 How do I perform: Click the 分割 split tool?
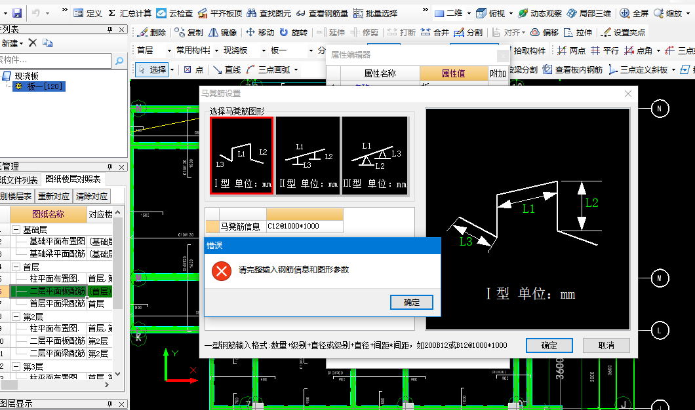pyautogui.click(x=469, y=32)
